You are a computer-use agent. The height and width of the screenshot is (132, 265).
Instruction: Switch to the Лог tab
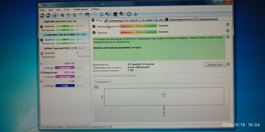point(159,20)
